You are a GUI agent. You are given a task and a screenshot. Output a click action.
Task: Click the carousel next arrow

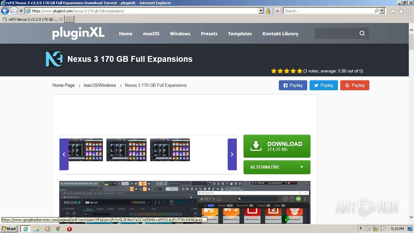coord(232,154)
